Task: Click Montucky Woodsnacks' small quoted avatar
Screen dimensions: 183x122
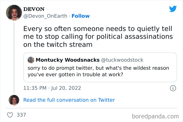Action: click(x=31, y=60)
